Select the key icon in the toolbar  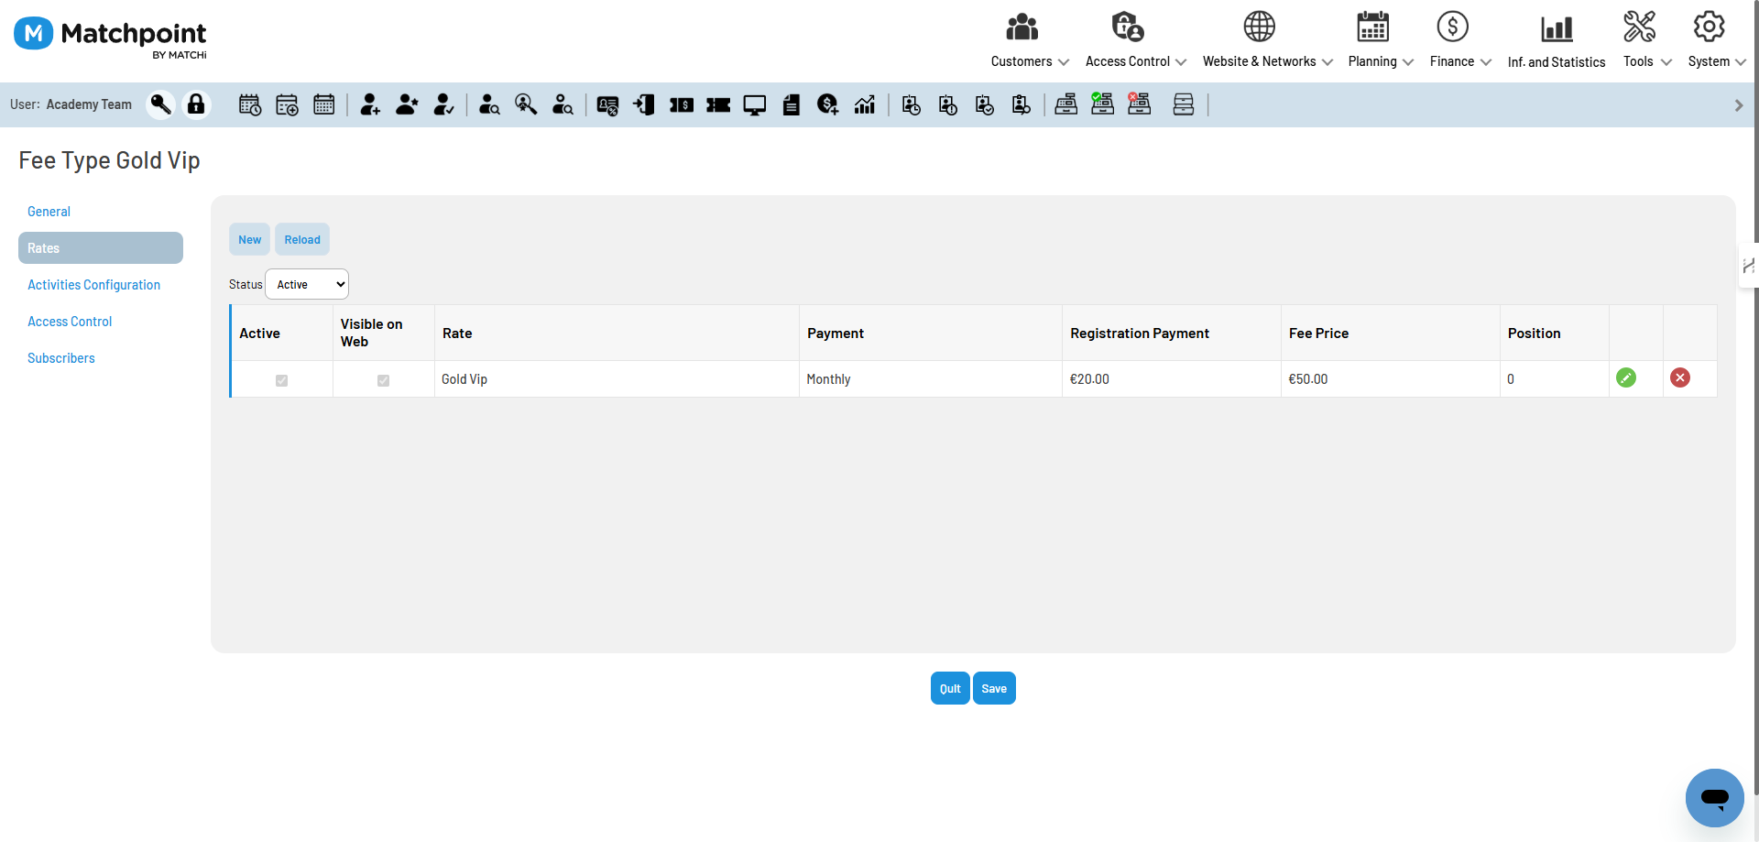(160, 104)
